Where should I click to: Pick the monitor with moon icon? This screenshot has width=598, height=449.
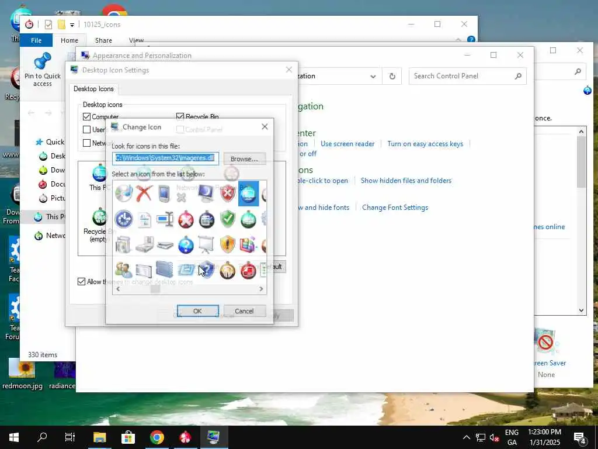tap(206, 194)
